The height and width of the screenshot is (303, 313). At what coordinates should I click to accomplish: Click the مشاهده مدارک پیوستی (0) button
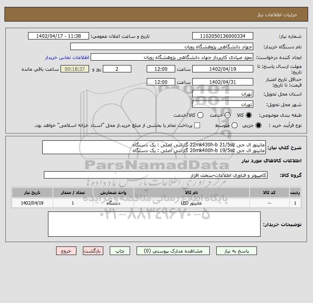[x=173, y=251]
